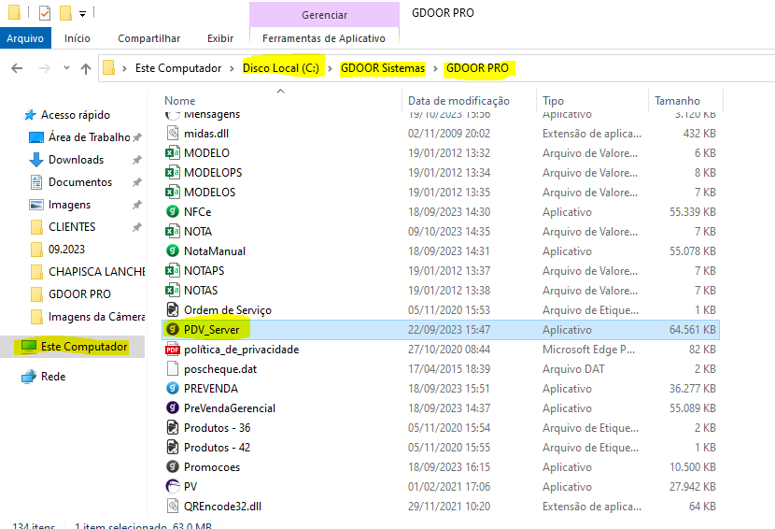Click the PreVendaGerencial app icon

(173, 407)
